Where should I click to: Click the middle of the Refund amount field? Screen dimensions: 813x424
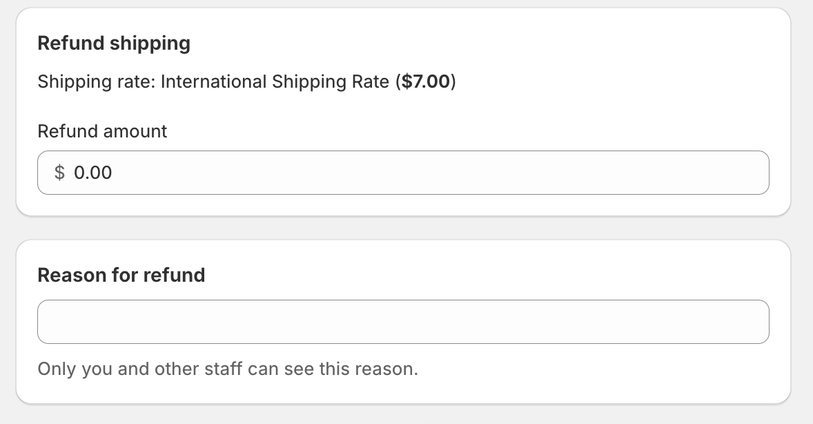pyautogui.click(x=403, y=173)
